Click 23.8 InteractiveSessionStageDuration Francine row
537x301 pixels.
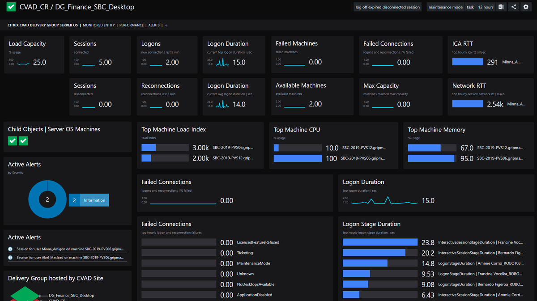[x=433, y=242]
